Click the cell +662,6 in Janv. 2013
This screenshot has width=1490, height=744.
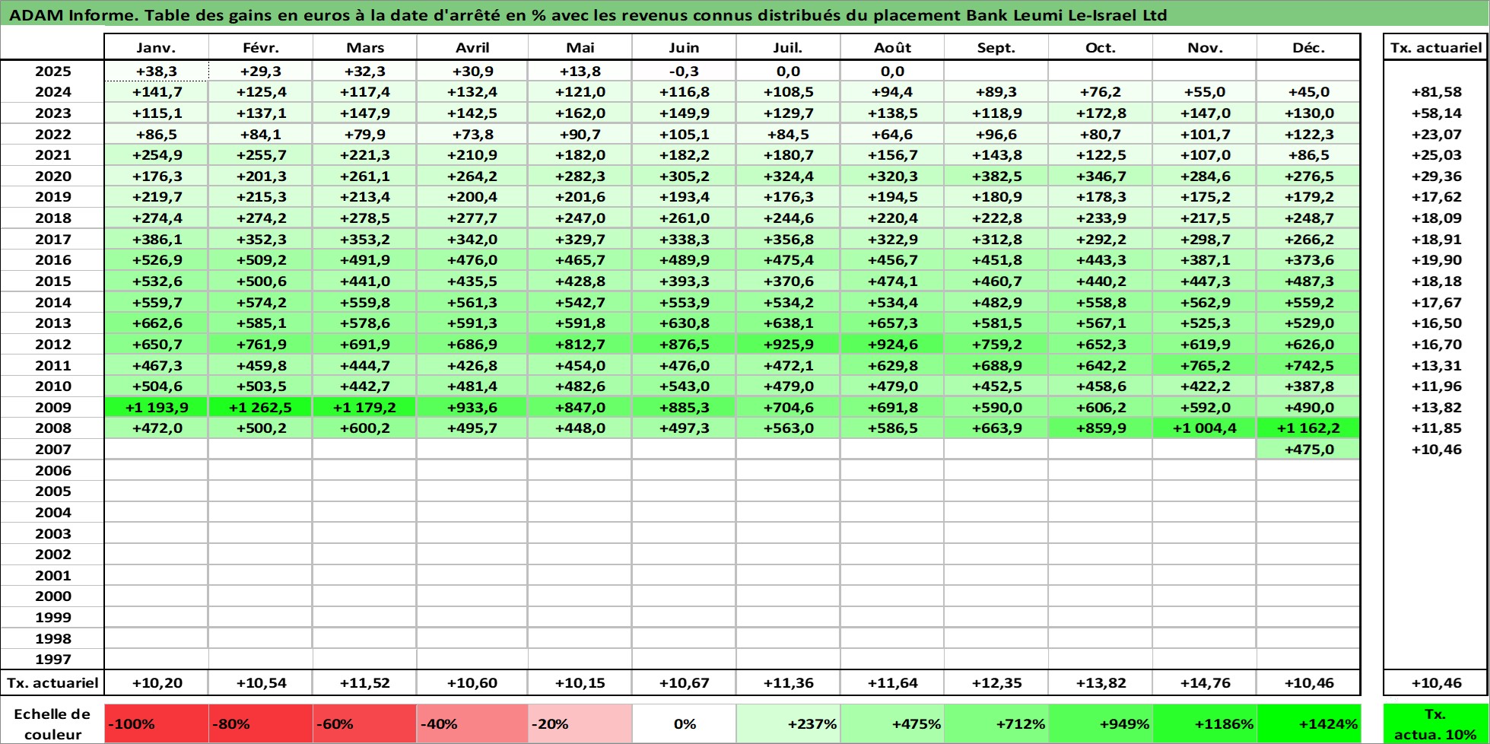click(x=156, y=323)
